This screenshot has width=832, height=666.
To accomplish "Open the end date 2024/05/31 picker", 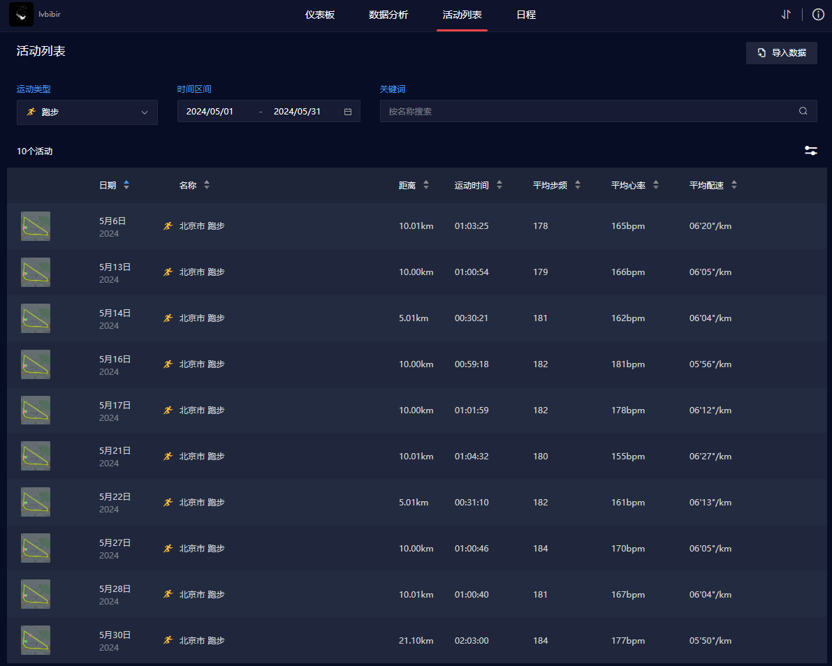I will (297, 112).
